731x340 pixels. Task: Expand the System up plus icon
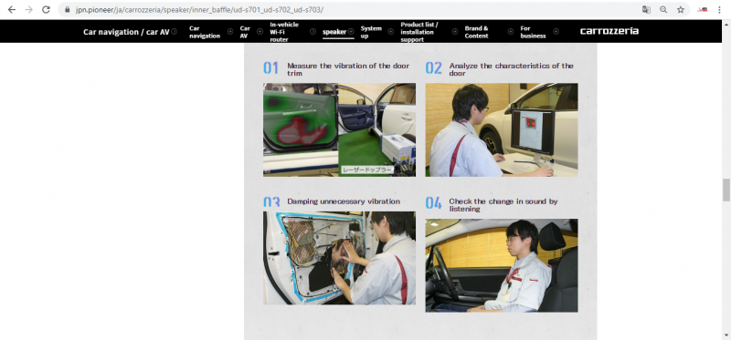click(x=391, y=32)
